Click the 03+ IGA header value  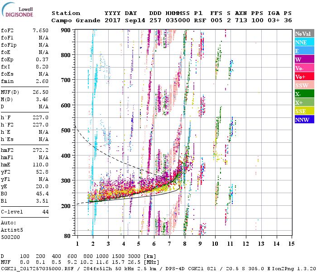[x=274, y=20]
